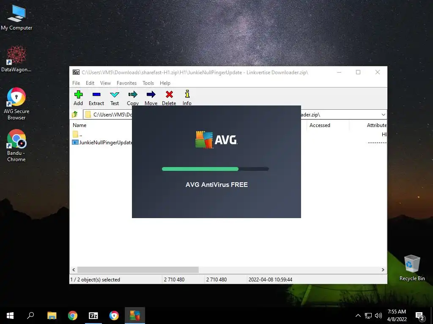This screenshot has height=324, width=433.
Task: Select the JunkieNullPingerUpdate file row
Action: (x=102, y=143)
